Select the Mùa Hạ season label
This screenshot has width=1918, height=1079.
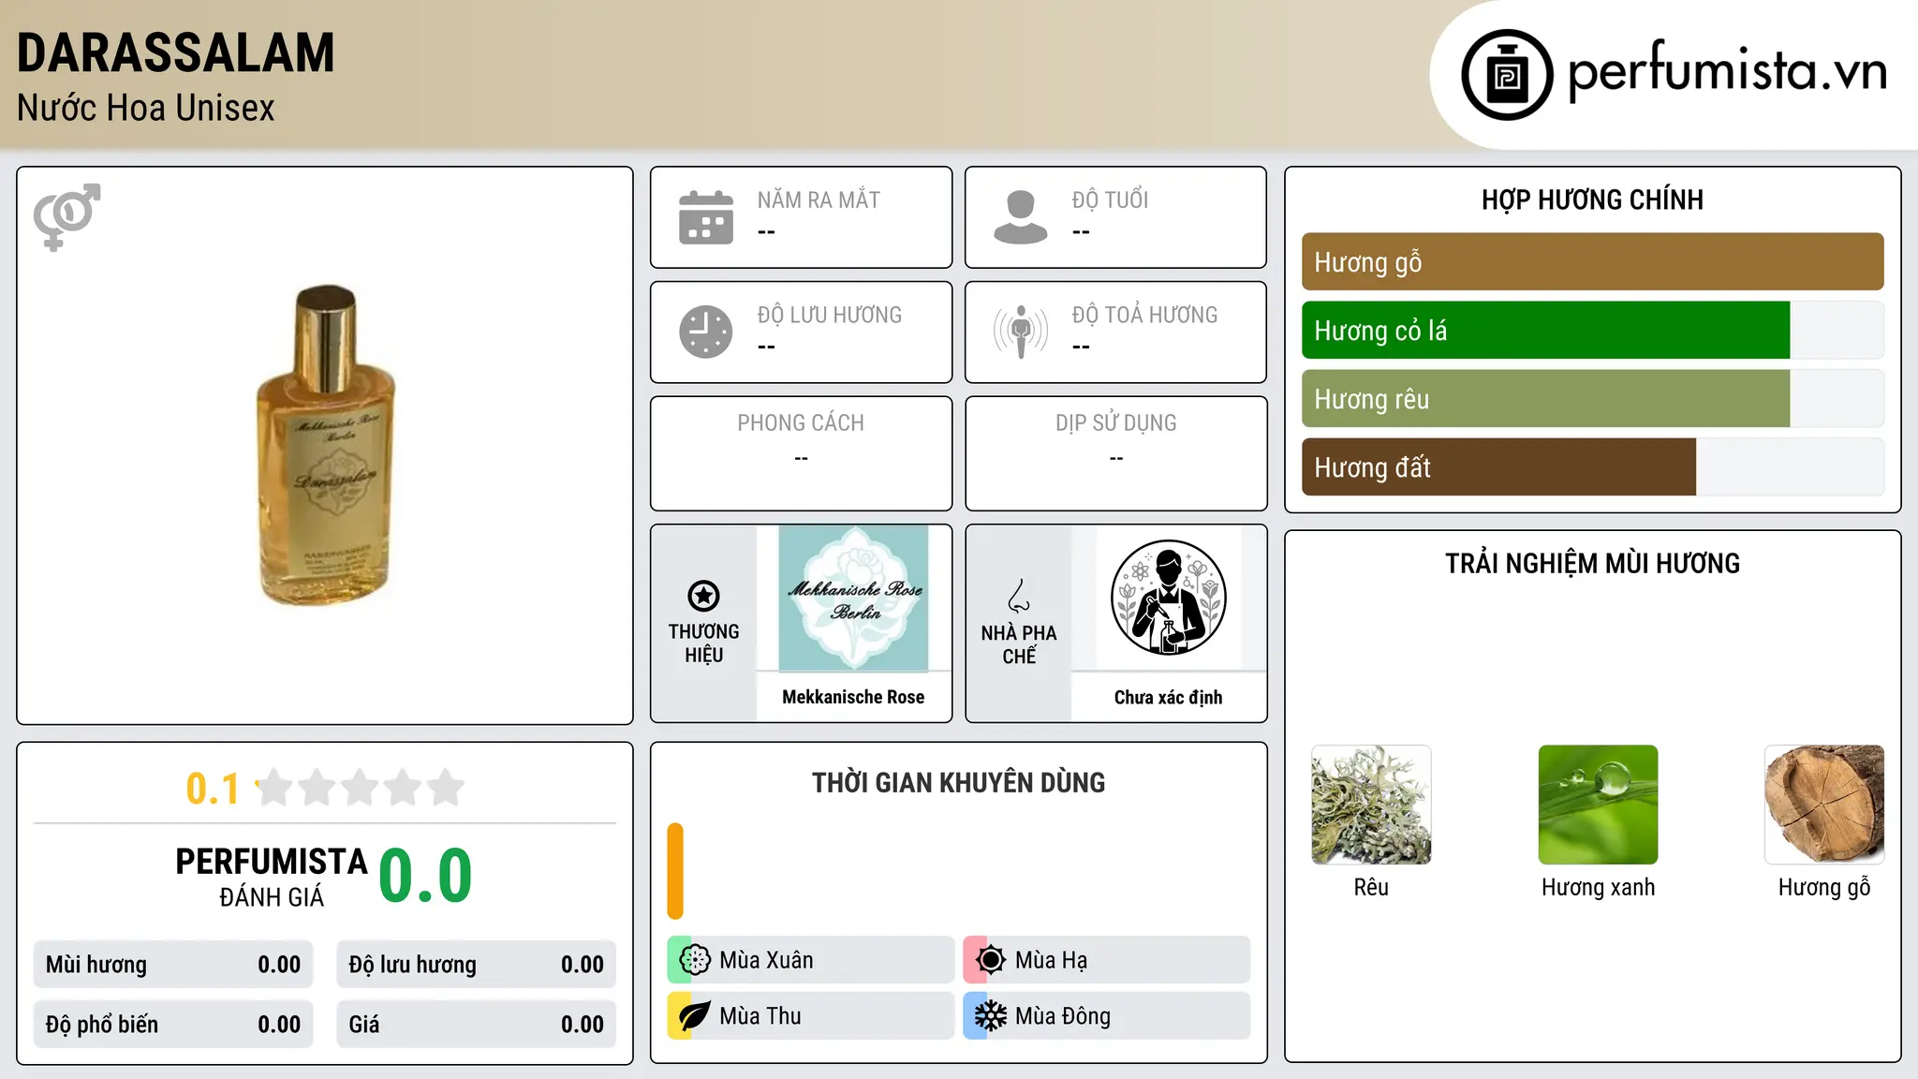(x=1051, y=960)
